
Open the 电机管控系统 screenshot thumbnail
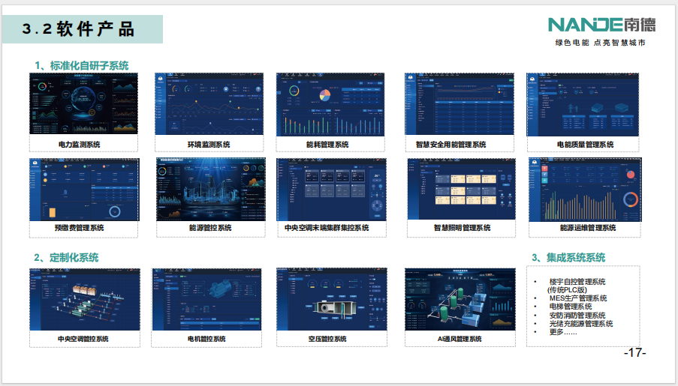(x=205, y=299)
